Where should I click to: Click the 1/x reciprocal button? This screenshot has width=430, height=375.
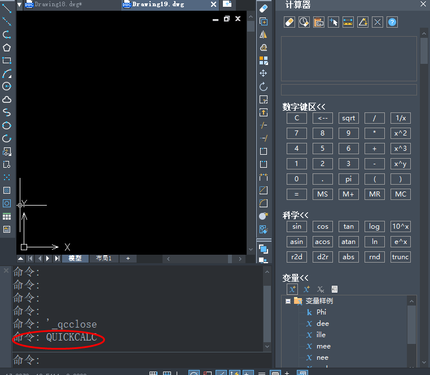pos(401,118)
